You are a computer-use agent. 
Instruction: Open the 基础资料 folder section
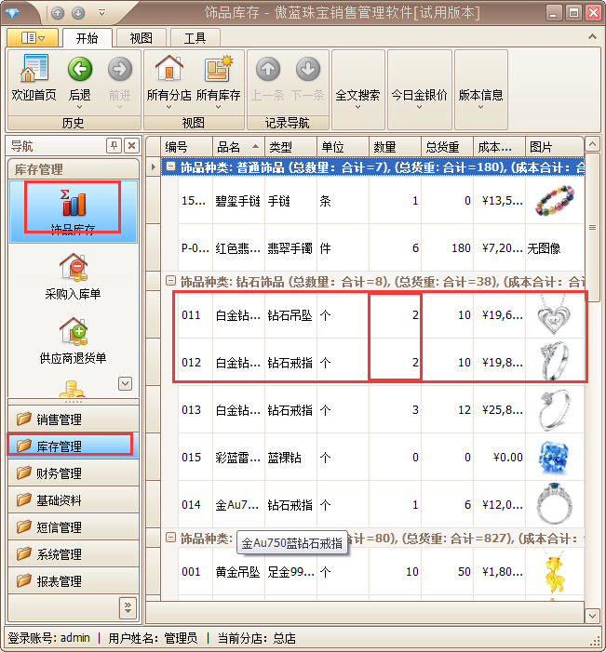click(x=74, y=500)
